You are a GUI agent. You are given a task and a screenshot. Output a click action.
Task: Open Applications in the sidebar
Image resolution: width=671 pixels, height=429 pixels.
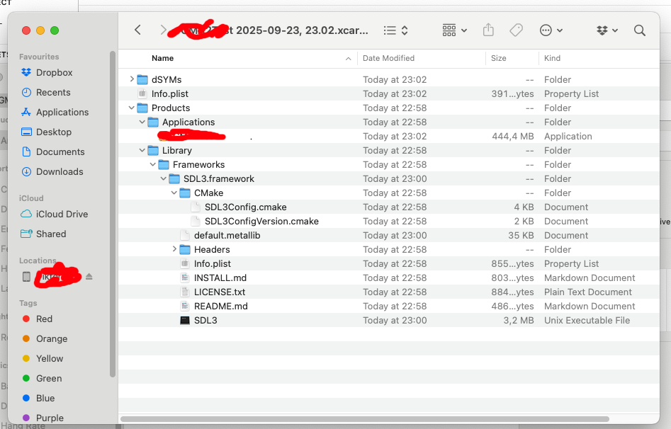[62, 112]
